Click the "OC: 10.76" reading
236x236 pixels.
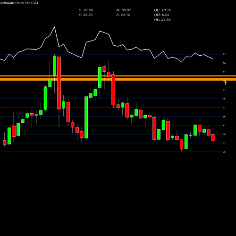click(x=162, y=10)
